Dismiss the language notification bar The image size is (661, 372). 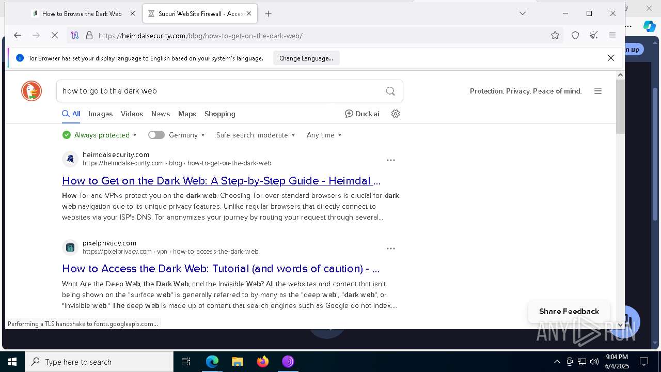click(x=611, y=58)
